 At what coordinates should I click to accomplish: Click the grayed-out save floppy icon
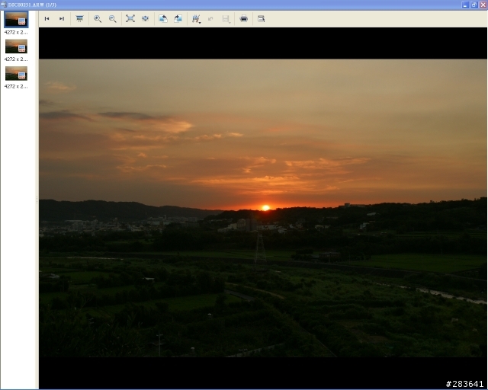pyautogui.click(x=226, y=19)
